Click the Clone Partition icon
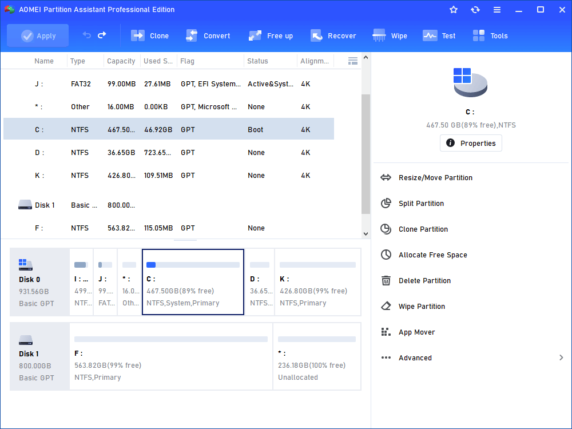This screenshot has width=572, height=429. click(386, 229)
